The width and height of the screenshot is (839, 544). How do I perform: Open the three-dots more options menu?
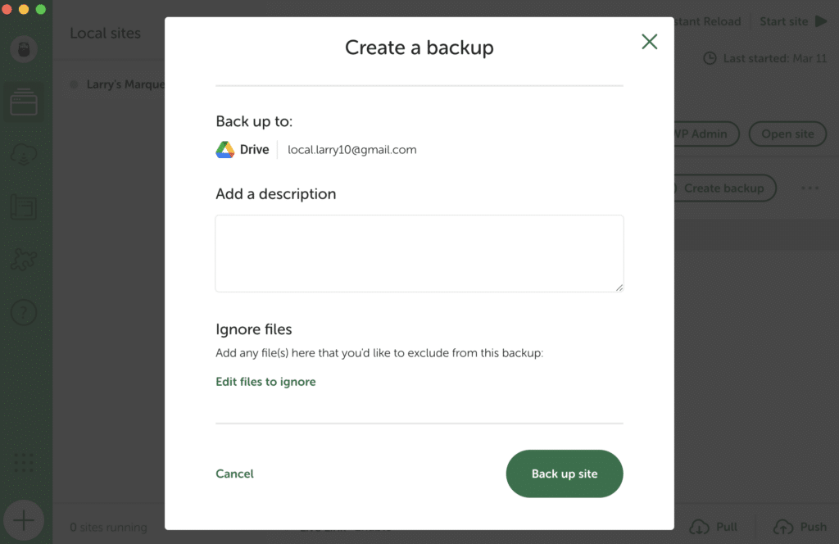click(x=810, y=188)
